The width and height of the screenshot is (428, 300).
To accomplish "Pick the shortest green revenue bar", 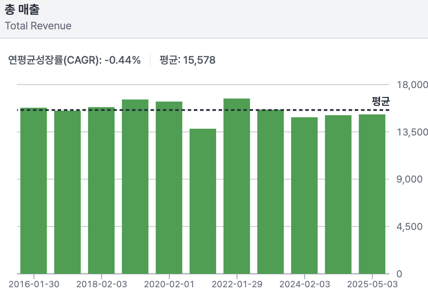I will point(203,202).
